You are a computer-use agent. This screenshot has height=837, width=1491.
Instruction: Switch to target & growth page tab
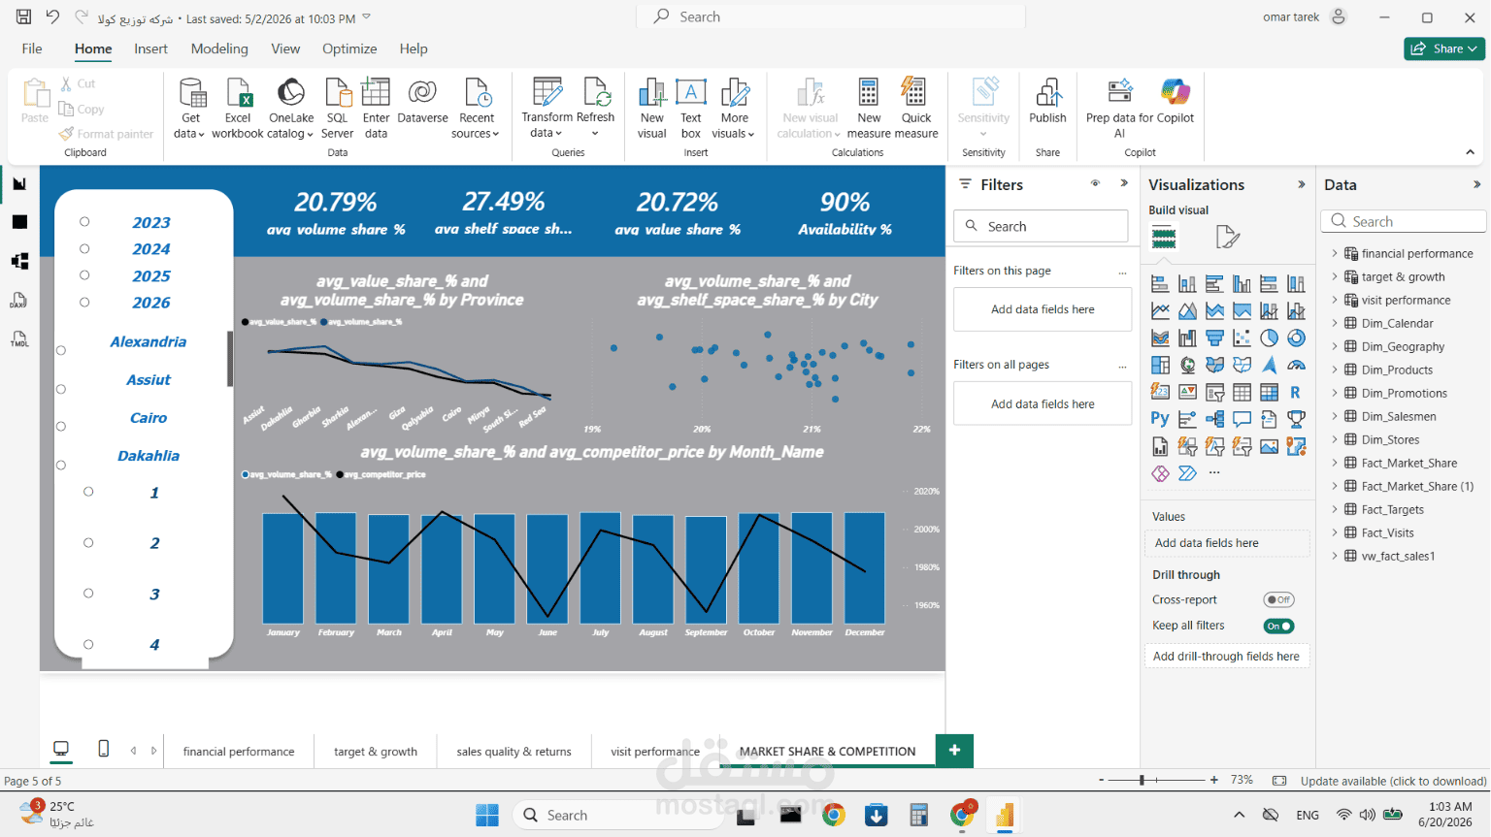(376, 752)
